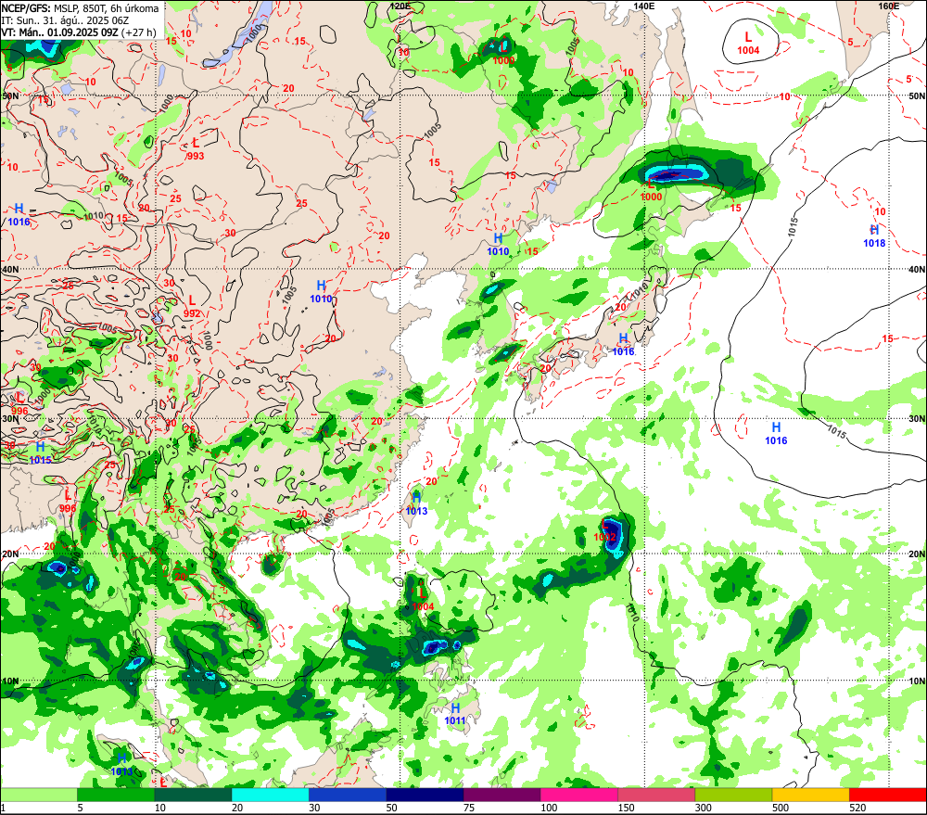
Task: Click the H 1018 high pressure label
Action: tap(874, 236)
